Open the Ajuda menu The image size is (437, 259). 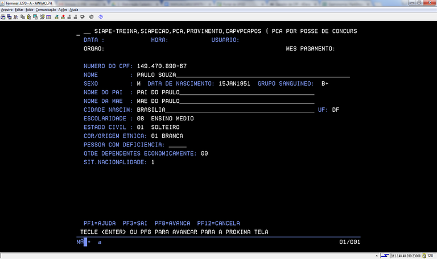pos(74,10)
